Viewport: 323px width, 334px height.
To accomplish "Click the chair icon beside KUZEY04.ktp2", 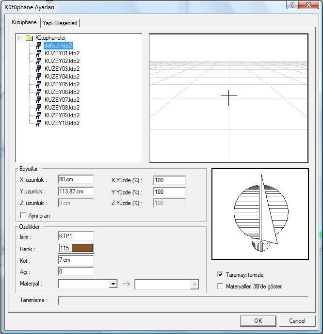I will 39,77.
